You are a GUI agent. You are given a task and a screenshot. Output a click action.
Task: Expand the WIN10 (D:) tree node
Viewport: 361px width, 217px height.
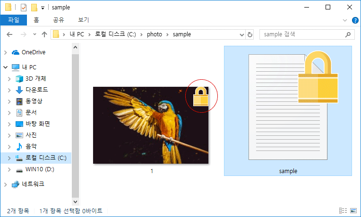(x=9, y=169)
